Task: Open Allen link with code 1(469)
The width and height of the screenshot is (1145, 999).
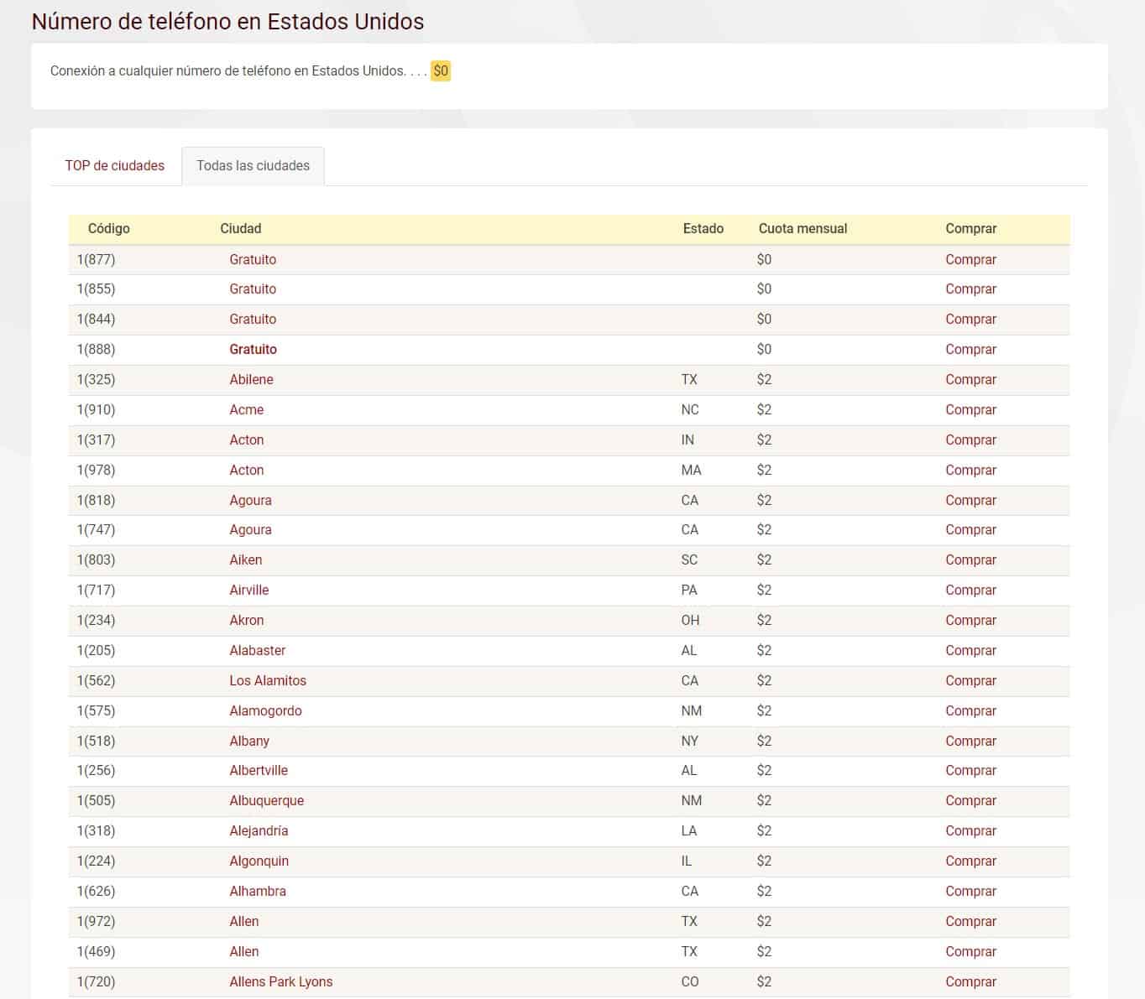Action: point(243,951)
